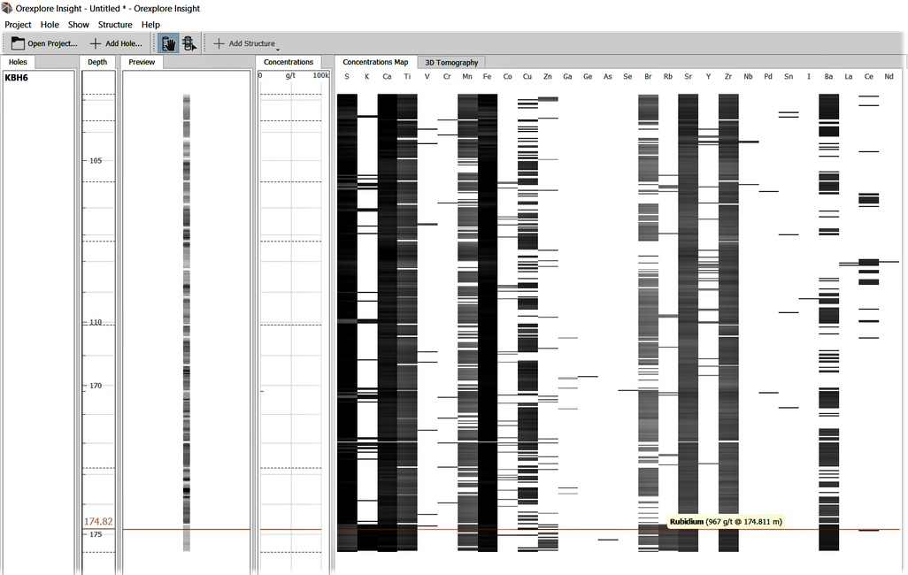Screen dimensions: 908x575
Task: Click the Rb element column header
Action: (x=667, y=76)
